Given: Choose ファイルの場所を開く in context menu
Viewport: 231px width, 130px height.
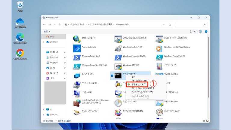Looking at the screenshot, I should (139, 81).
